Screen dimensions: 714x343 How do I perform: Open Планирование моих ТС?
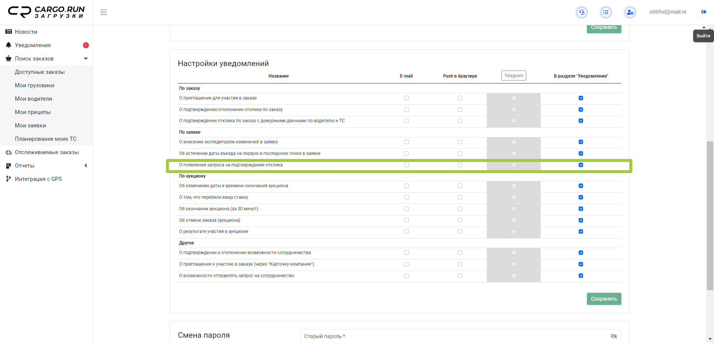pos(46,139)
